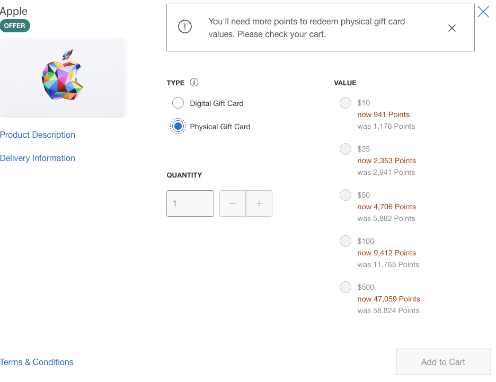Select Physical Gift Card type
The height and width of the screenshot is (382, 496).
point(178,126)
